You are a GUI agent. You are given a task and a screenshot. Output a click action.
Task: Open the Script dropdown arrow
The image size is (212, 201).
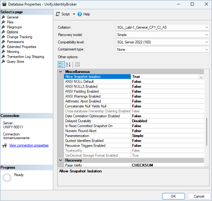(74, 14)
